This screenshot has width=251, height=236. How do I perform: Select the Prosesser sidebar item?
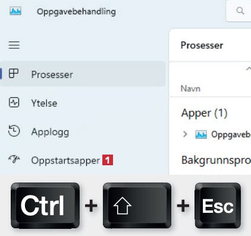(83, 74)
